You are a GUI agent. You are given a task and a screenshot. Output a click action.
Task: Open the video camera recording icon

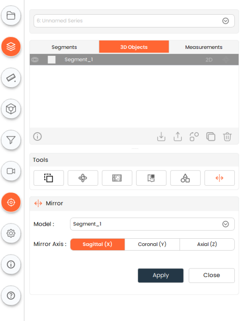coord(11,171)
